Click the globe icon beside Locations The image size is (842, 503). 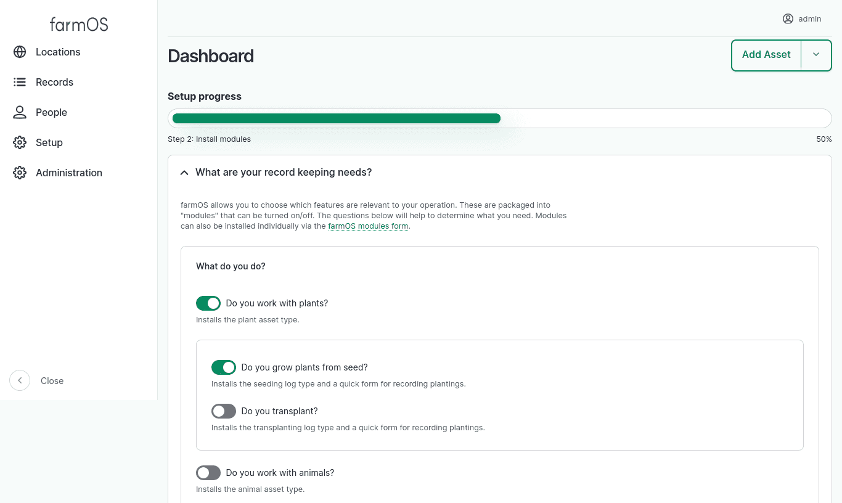click(20, 52)
